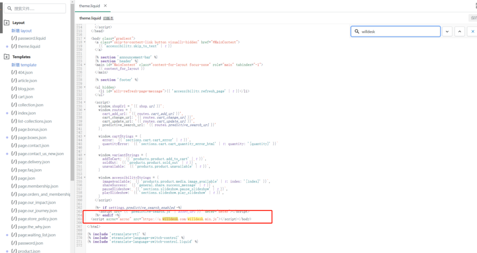Viewport: 477px width, 253px height.
Task: Fold accessibilityStrings block at line 254
Action: [85, 178]
